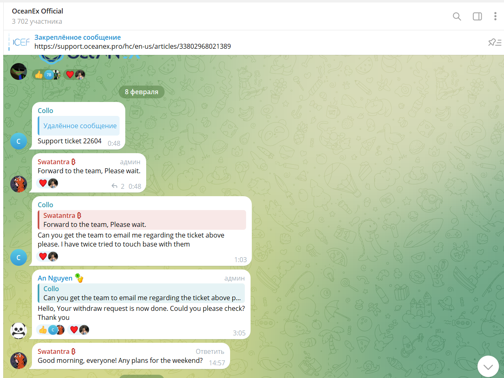
Task: Click the pinned messages list icon
Action: (x=494, y=42)
